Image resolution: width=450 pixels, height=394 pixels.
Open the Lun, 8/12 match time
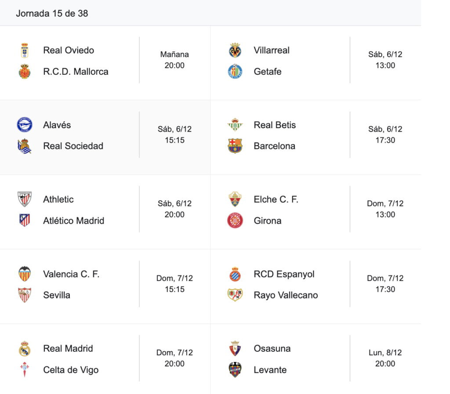[385, 358]
